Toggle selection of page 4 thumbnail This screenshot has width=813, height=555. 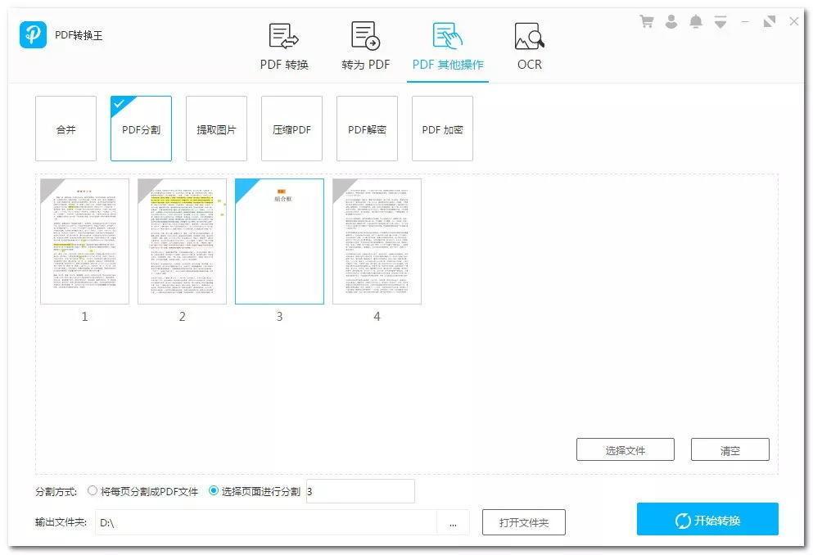pyautogui.click(x=377, y=240)
